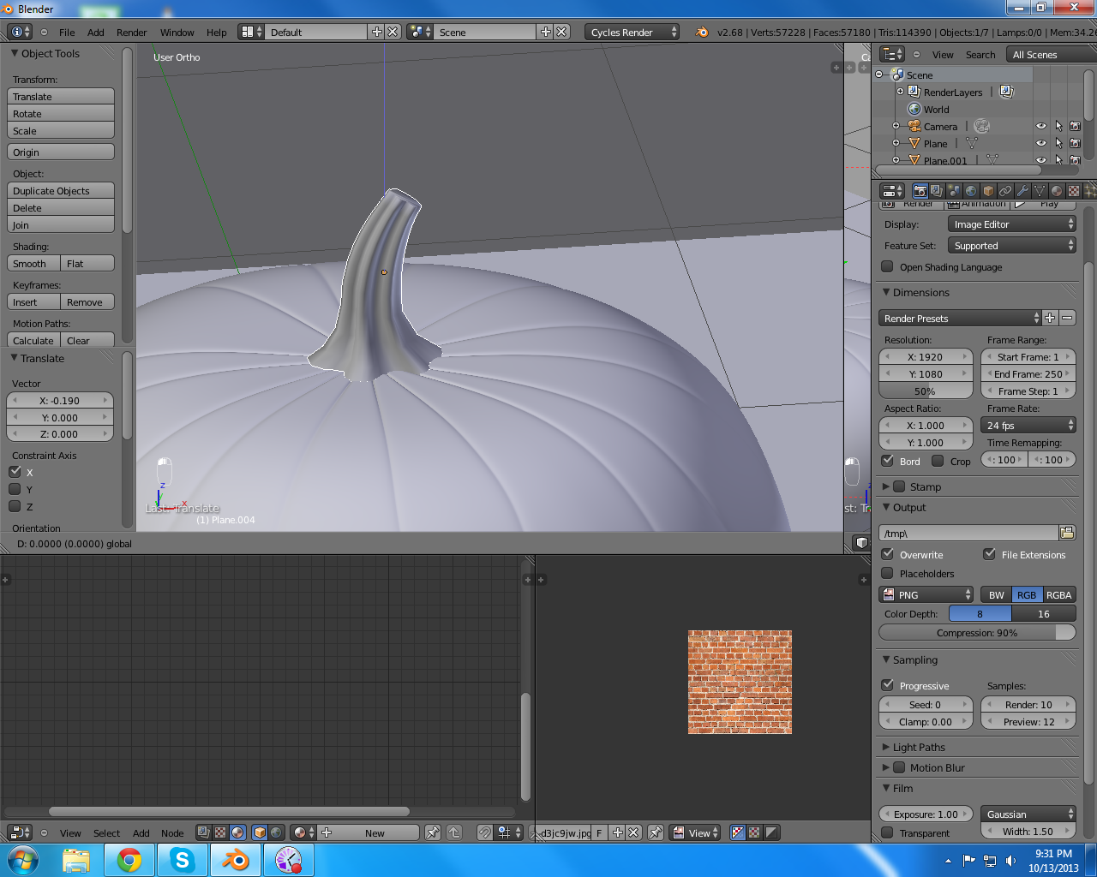Open the Object properties tab (cube icon)
1097x877 pixels.
pyautogui.click(x=988, y=191)
